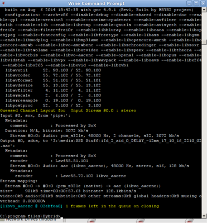Click the encoder Lavc55.72.102 libvo_aacenc line
The image size is (207, 223).
coord(71,176)
